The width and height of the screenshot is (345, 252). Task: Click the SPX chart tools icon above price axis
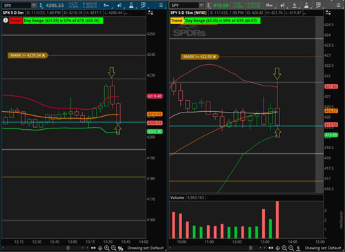pos(150,12)
